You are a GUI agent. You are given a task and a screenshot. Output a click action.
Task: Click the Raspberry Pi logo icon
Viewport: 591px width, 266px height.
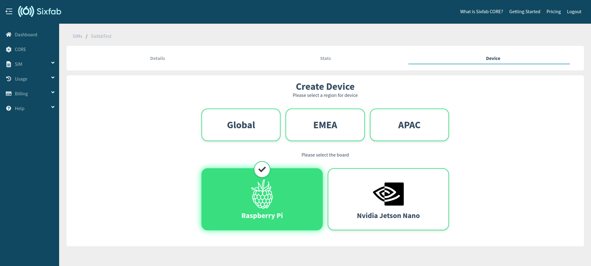point(262,194)
